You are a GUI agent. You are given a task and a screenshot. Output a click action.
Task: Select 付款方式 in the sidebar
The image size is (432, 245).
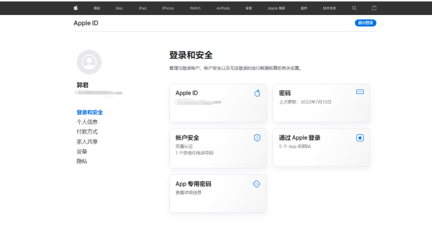click(x=87, y=132)
